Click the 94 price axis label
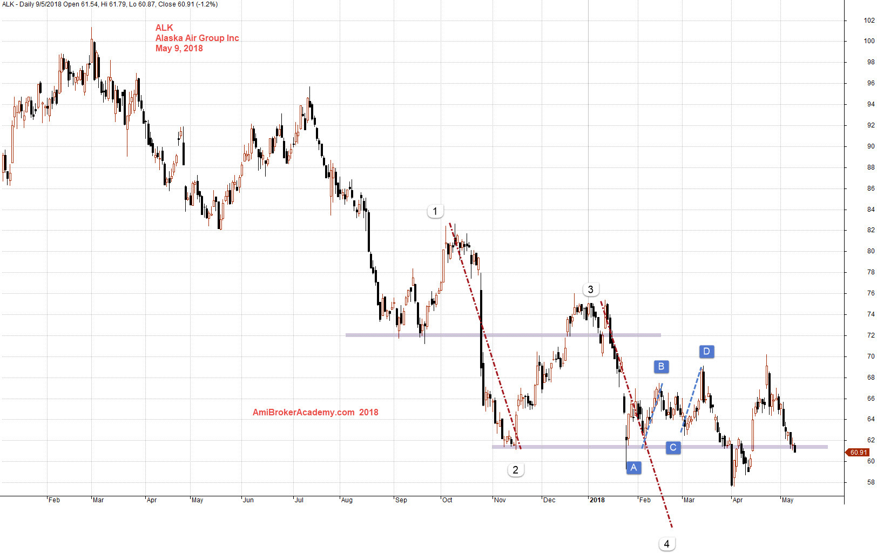Screen dimensions: 877x559 (x=871, y=104)
